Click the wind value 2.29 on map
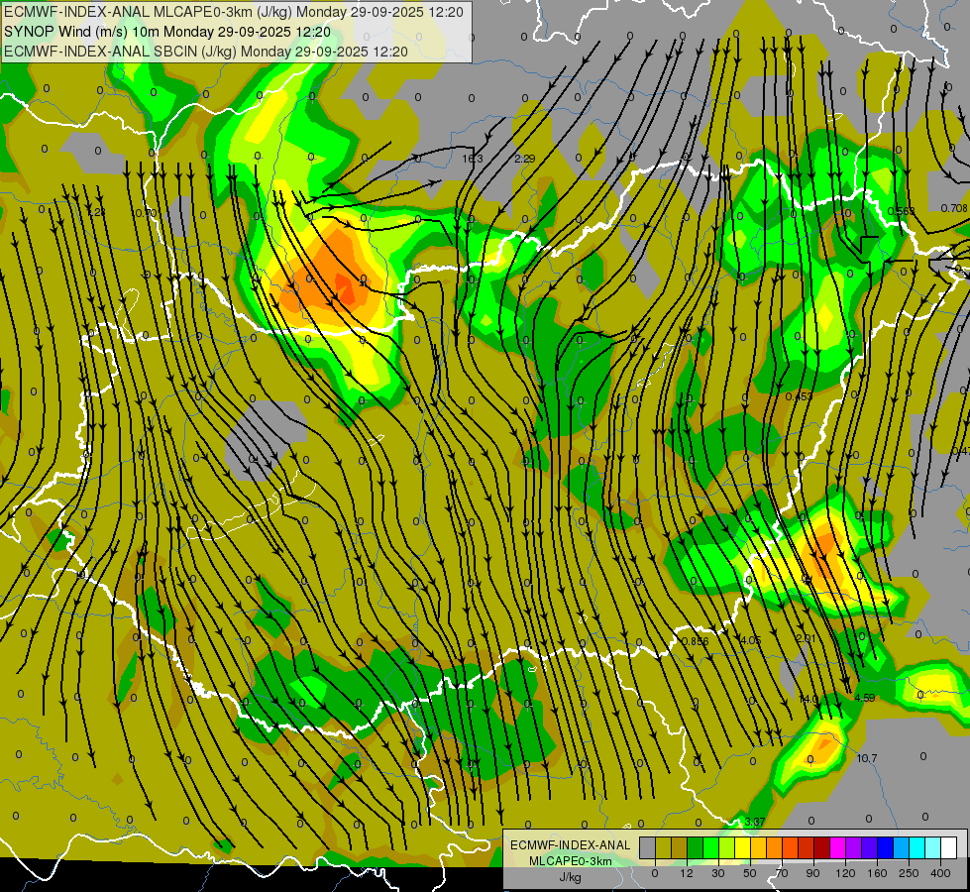The width and height of the screenshot is (970, 892). [524, 159]
